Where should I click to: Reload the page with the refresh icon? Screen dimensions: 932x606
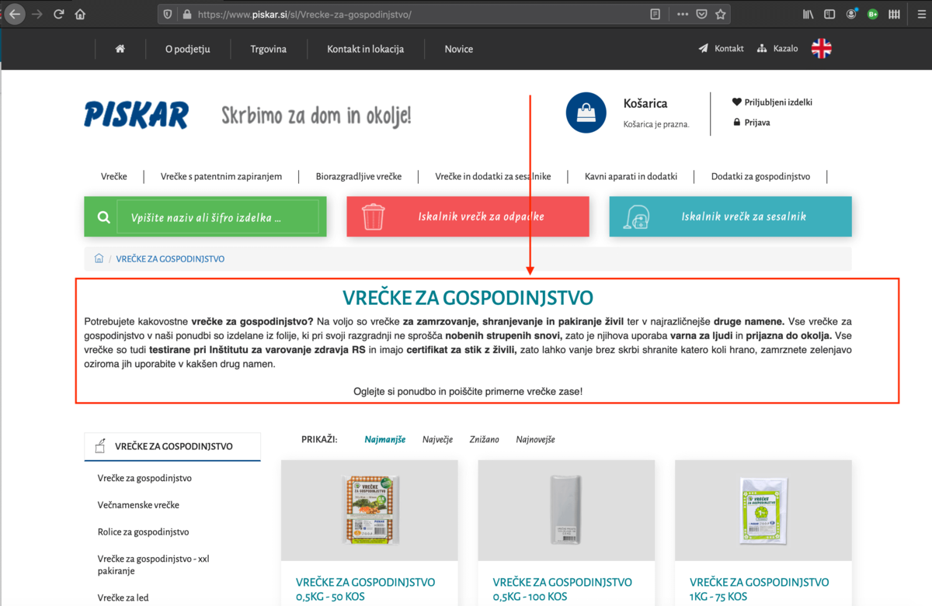[x=59, y=14]
